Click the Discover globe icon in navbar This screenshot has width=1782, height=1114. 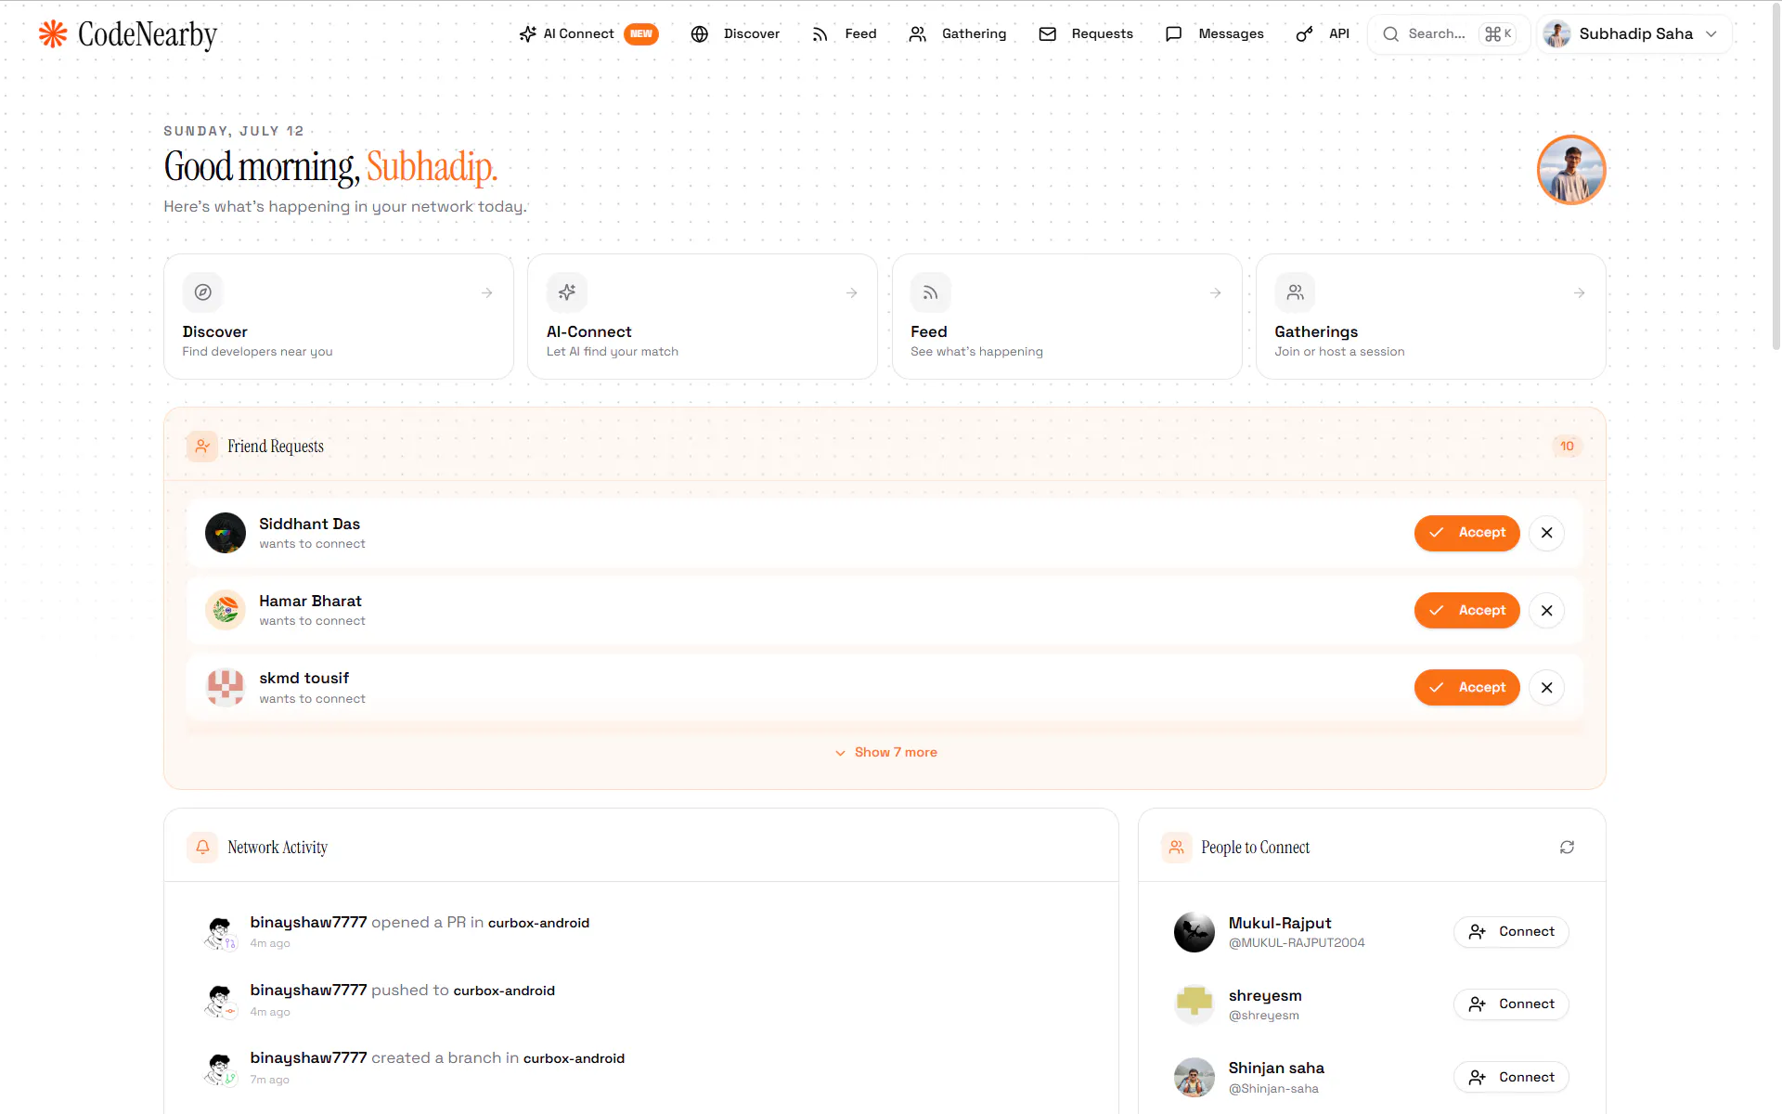700,34
